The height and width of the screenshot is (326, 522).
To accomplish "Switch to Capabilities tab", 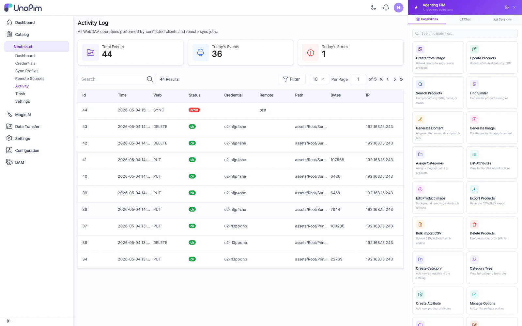I will [x=427, y=19].
